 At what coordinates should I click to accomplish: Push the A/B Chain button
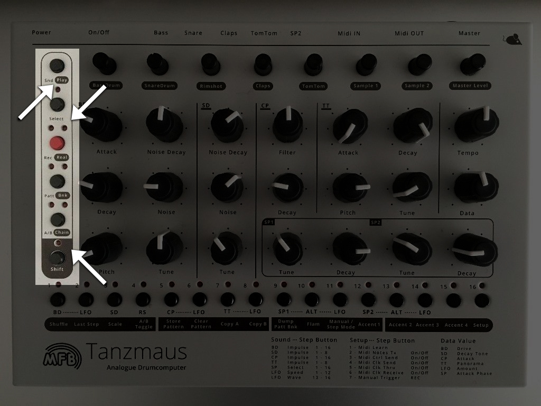click(x=58, y=219)
